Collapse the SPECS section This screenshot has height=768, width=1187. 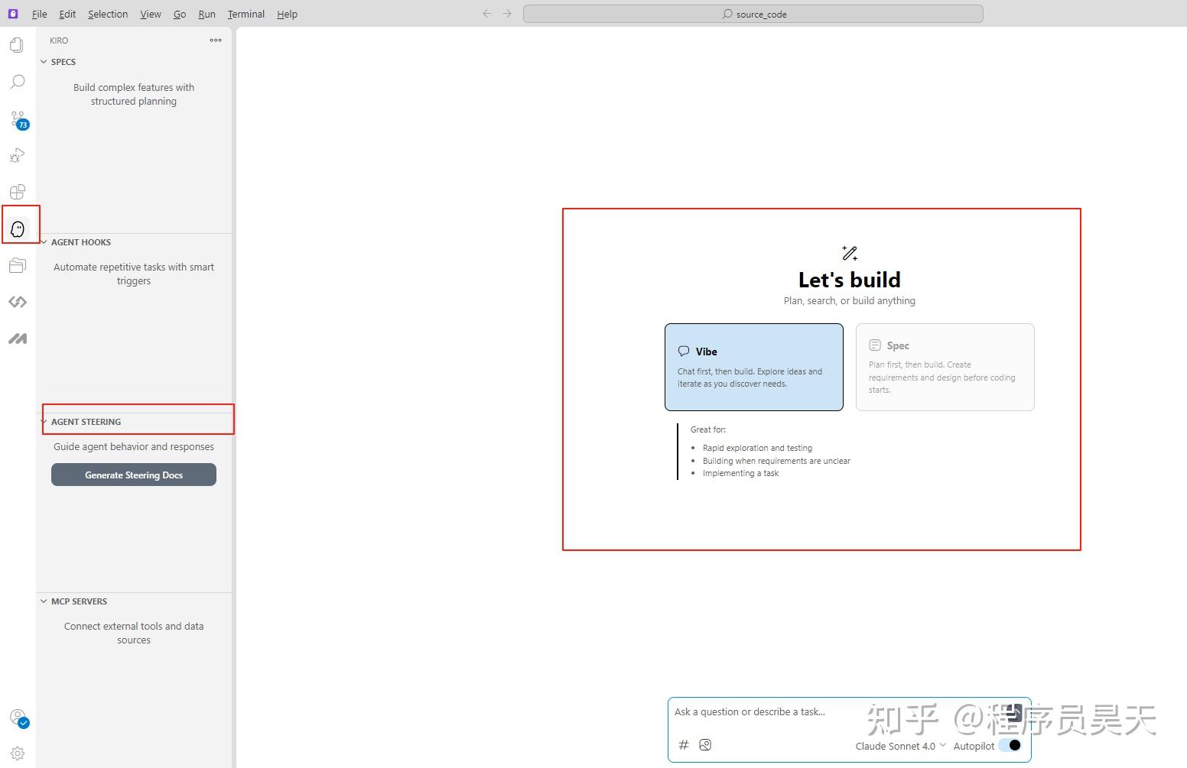click(44, 61)
